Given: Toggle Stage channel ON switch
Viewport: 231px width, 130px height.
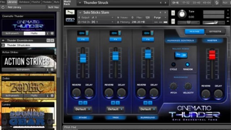Looking at the screenshot, I should point(83,33).
